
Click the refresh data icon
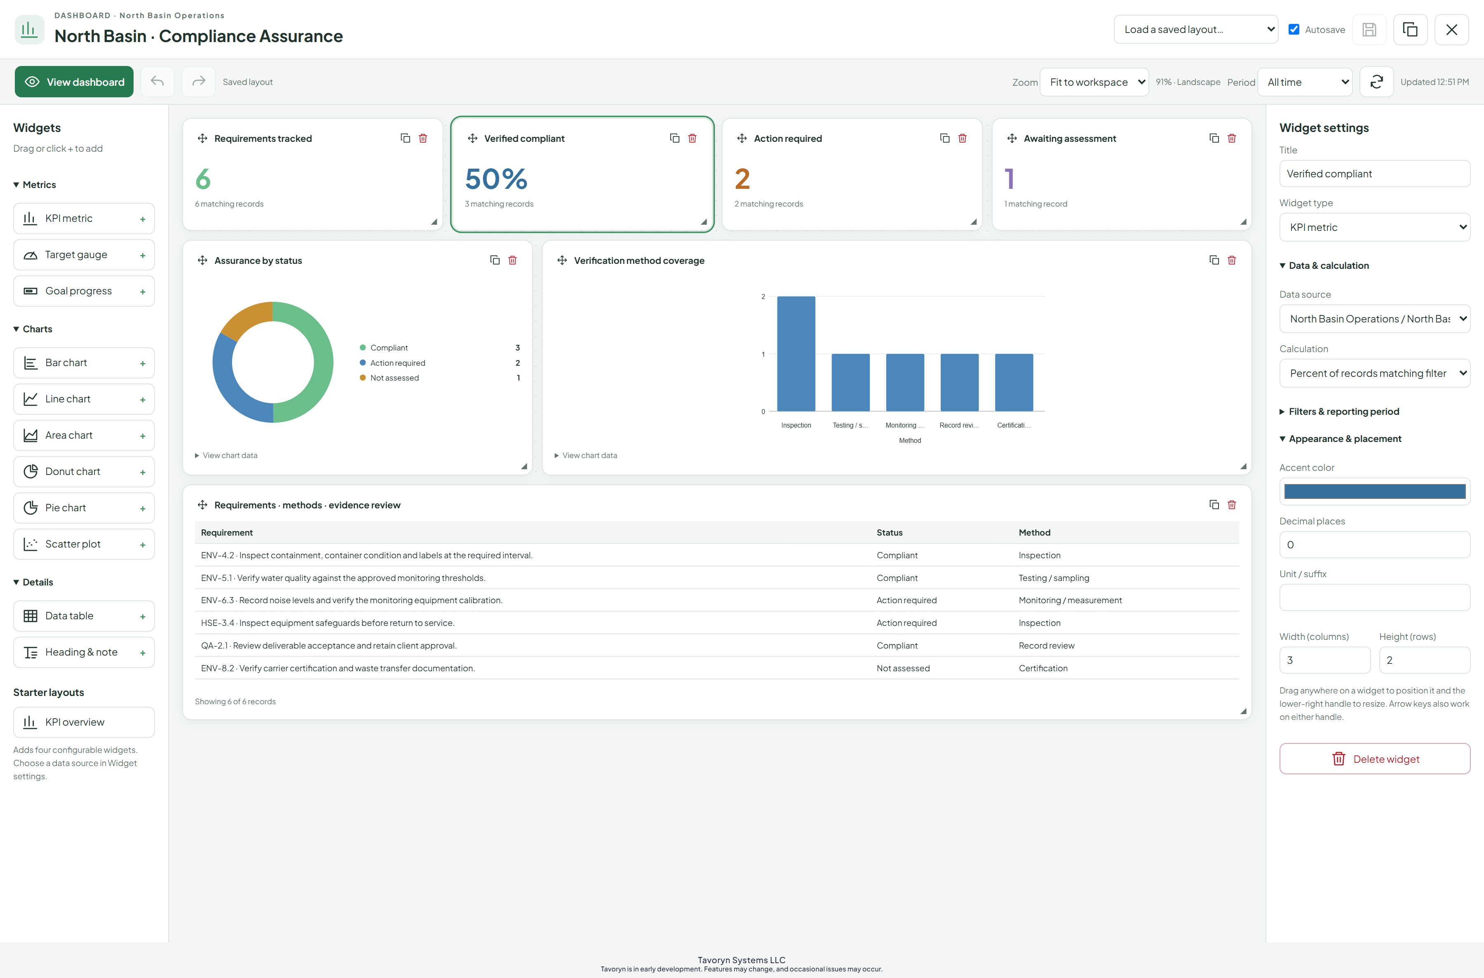[x=1376, y=82]
